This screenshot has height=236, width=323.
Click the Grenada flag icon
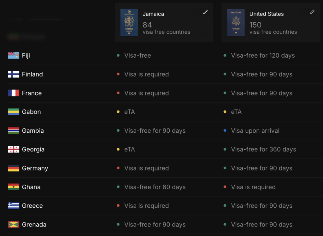pyautogui.click(x=14, y=224)
